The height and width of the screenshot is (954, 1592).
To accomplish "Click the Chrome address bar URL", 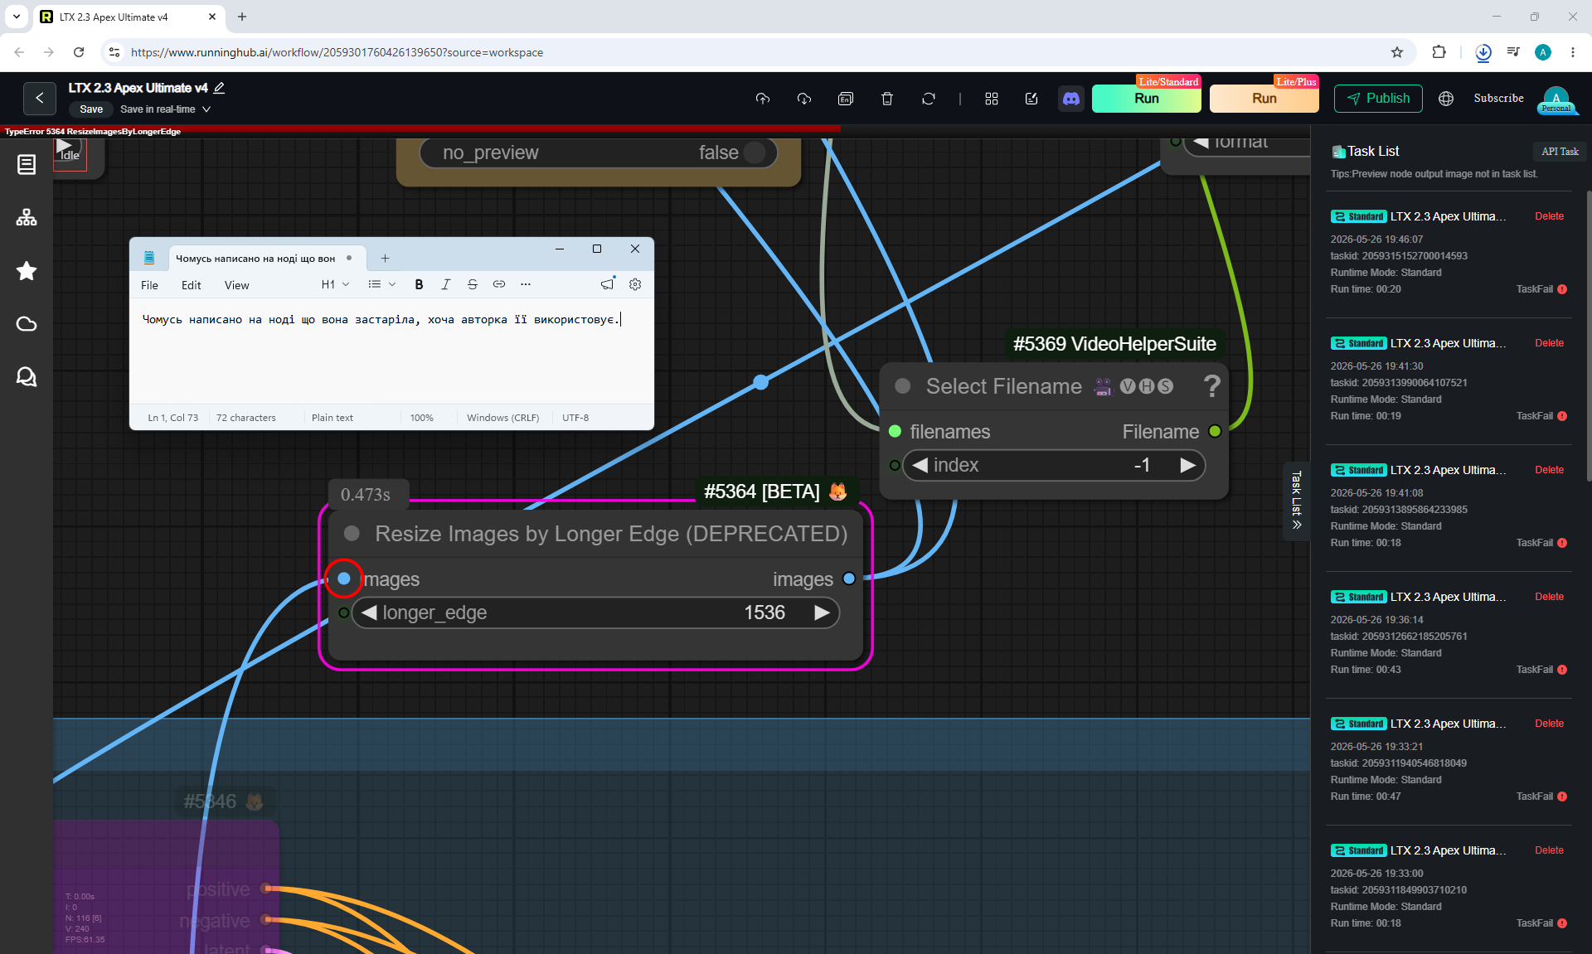I will pyautogui.click(x=337, y=52).
